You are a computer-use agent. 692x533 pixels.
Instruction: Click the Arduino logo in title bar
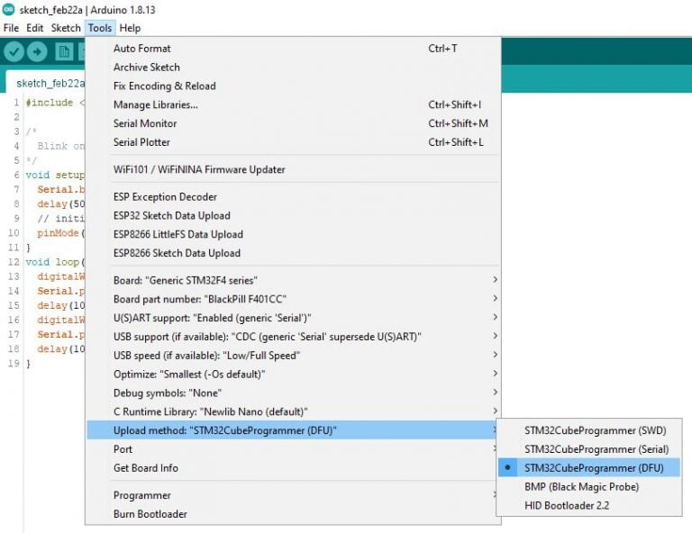pos(8,10)
